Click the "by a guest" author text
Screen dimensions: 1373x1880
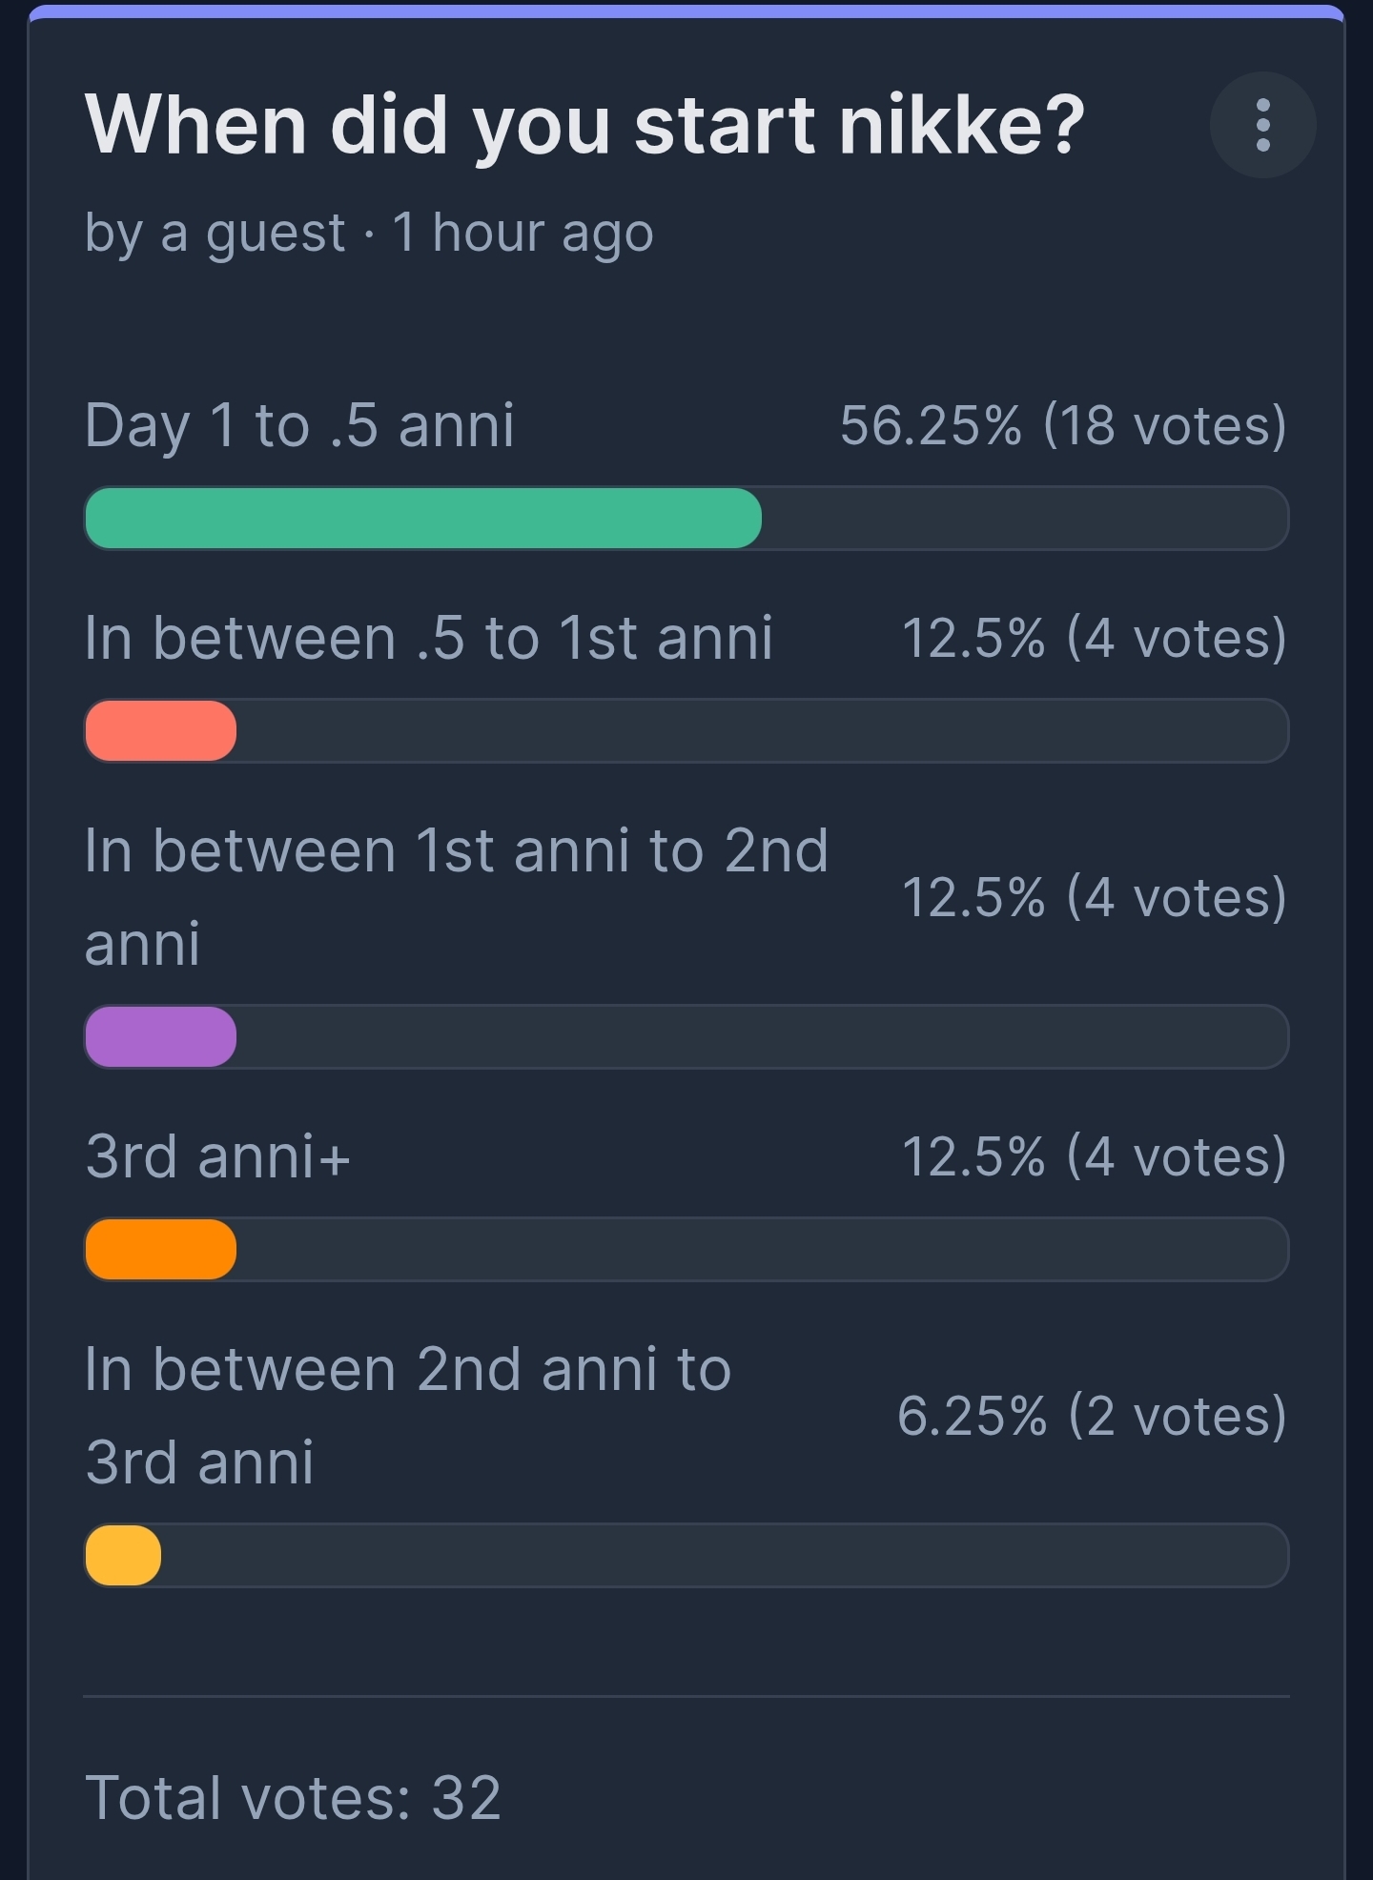[x=215, y=233]
